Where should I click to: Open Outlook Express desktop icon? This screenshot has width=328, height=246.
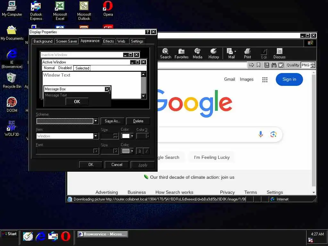point(36,11)
